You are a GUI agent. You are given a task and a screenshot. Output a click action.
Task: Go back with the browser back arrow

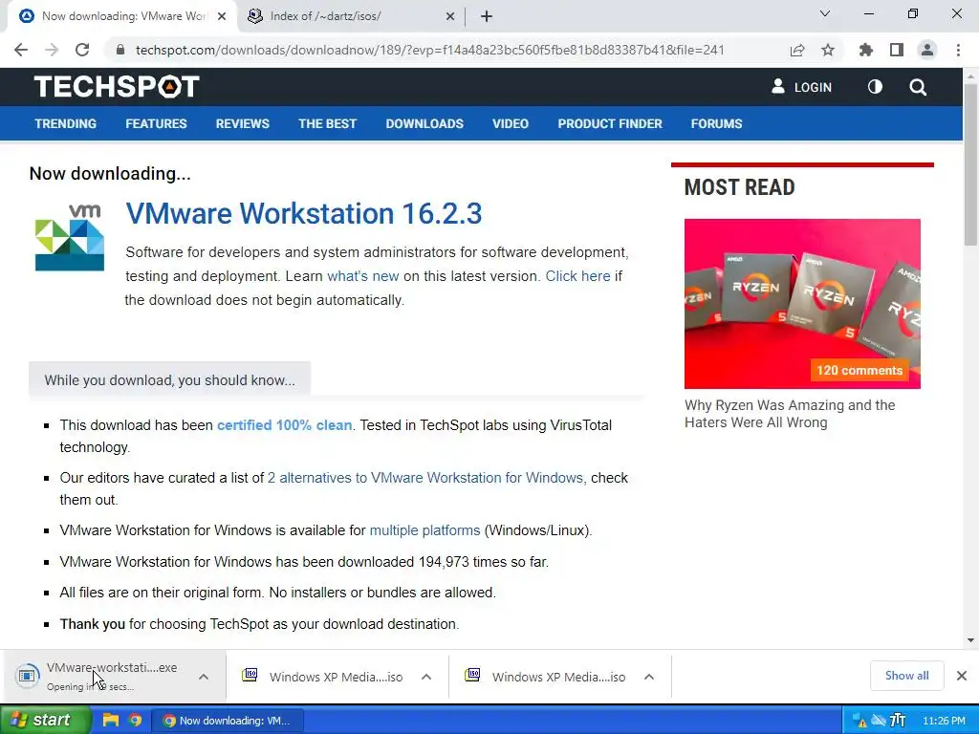pyautogui.click(x=21, y=50)
